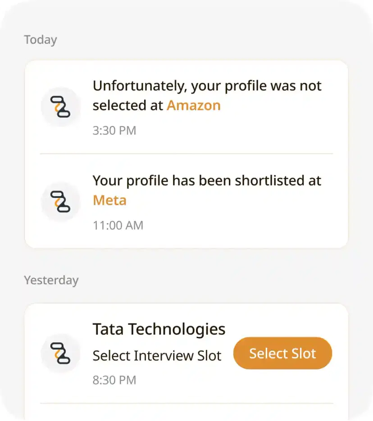The height and width of the screenshot is (421, 373).
Task: Open the 'Your profile has been shortlisted' message
Action: pyautogui.click(x=207, y=181)
